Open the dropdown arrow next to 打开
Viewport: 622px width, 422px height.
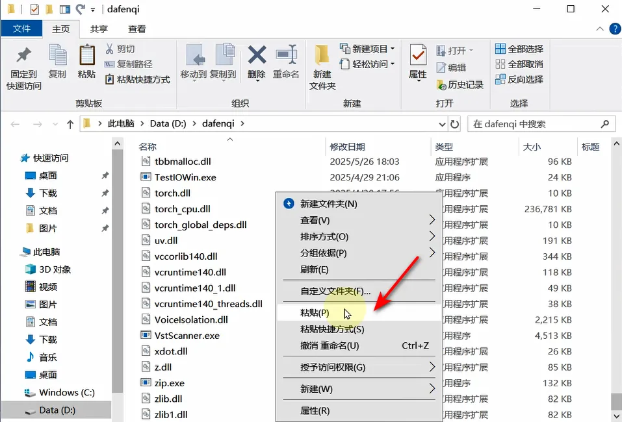point(471,51)
